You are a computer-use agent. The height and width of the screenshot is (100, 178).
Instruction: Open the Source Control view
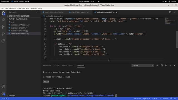[x=3, y=27]
